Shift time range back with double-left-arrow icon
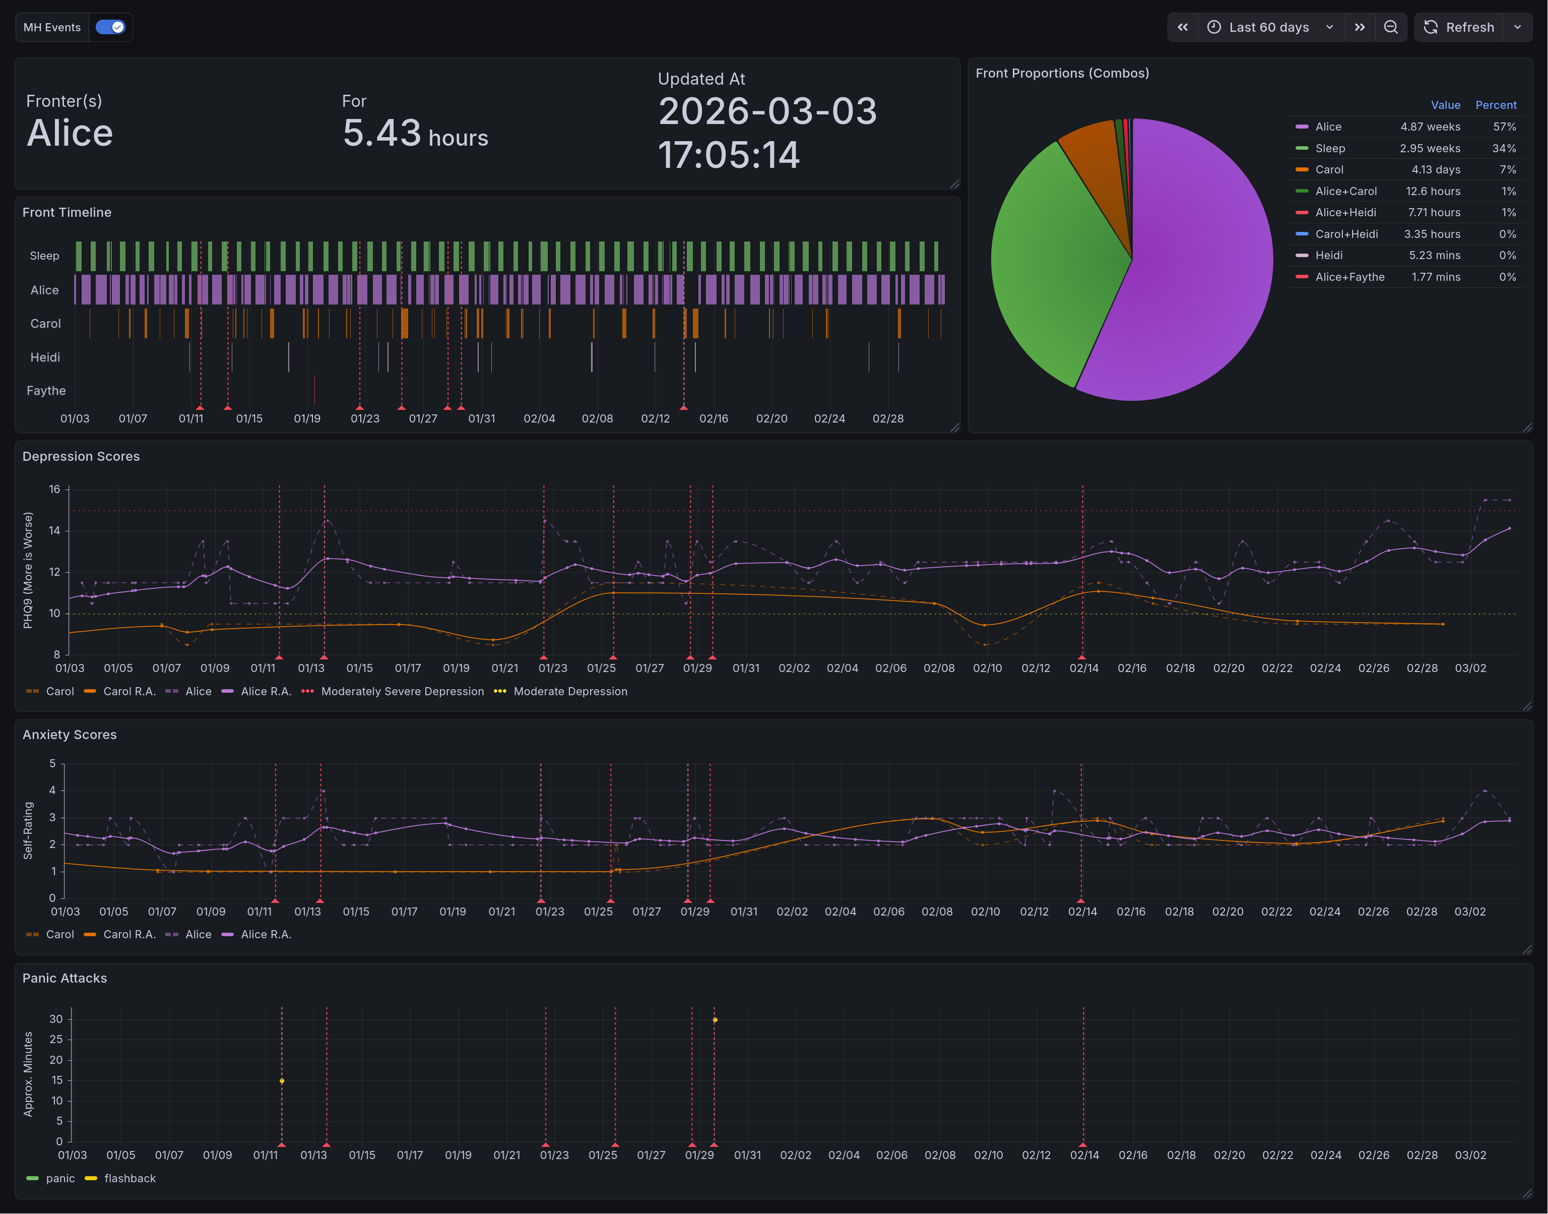 pos(1183,27)
